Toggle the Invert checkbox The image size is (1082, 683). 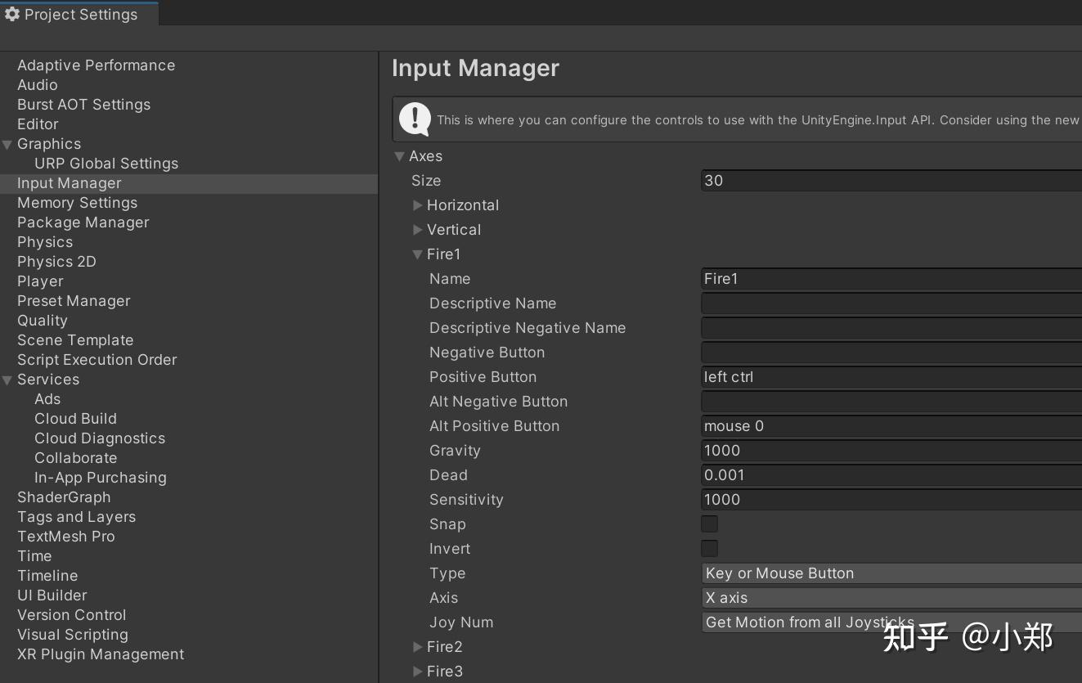coord(710,549)
